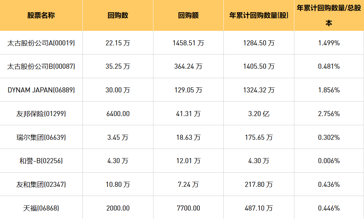Click the 股票名称 column header

[x=41, y=16]
